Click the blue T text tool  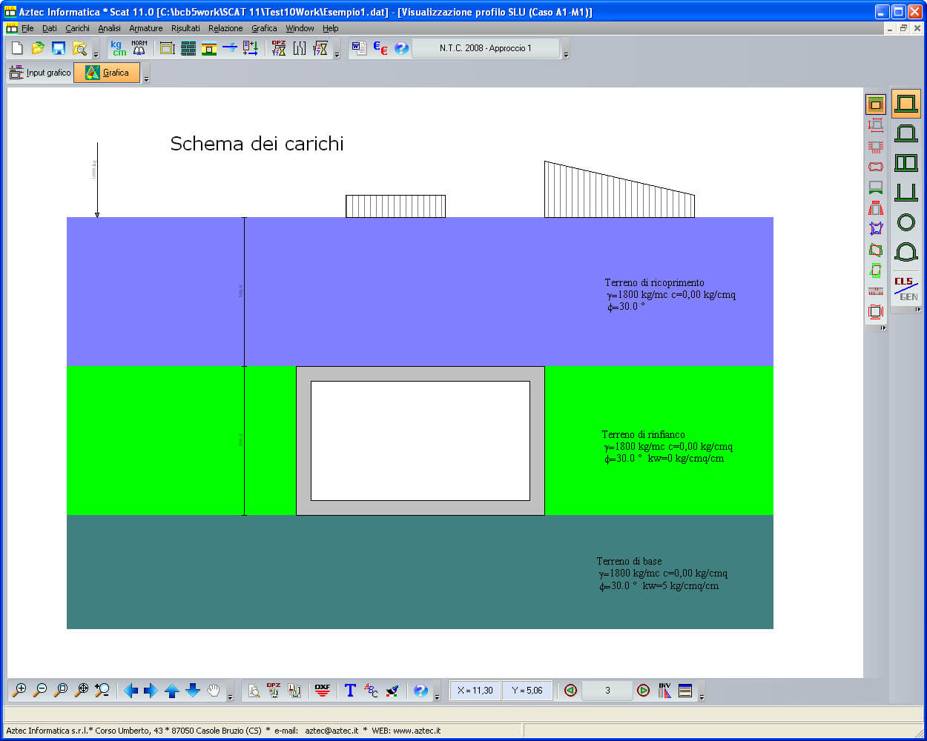(x=350, y=691)
